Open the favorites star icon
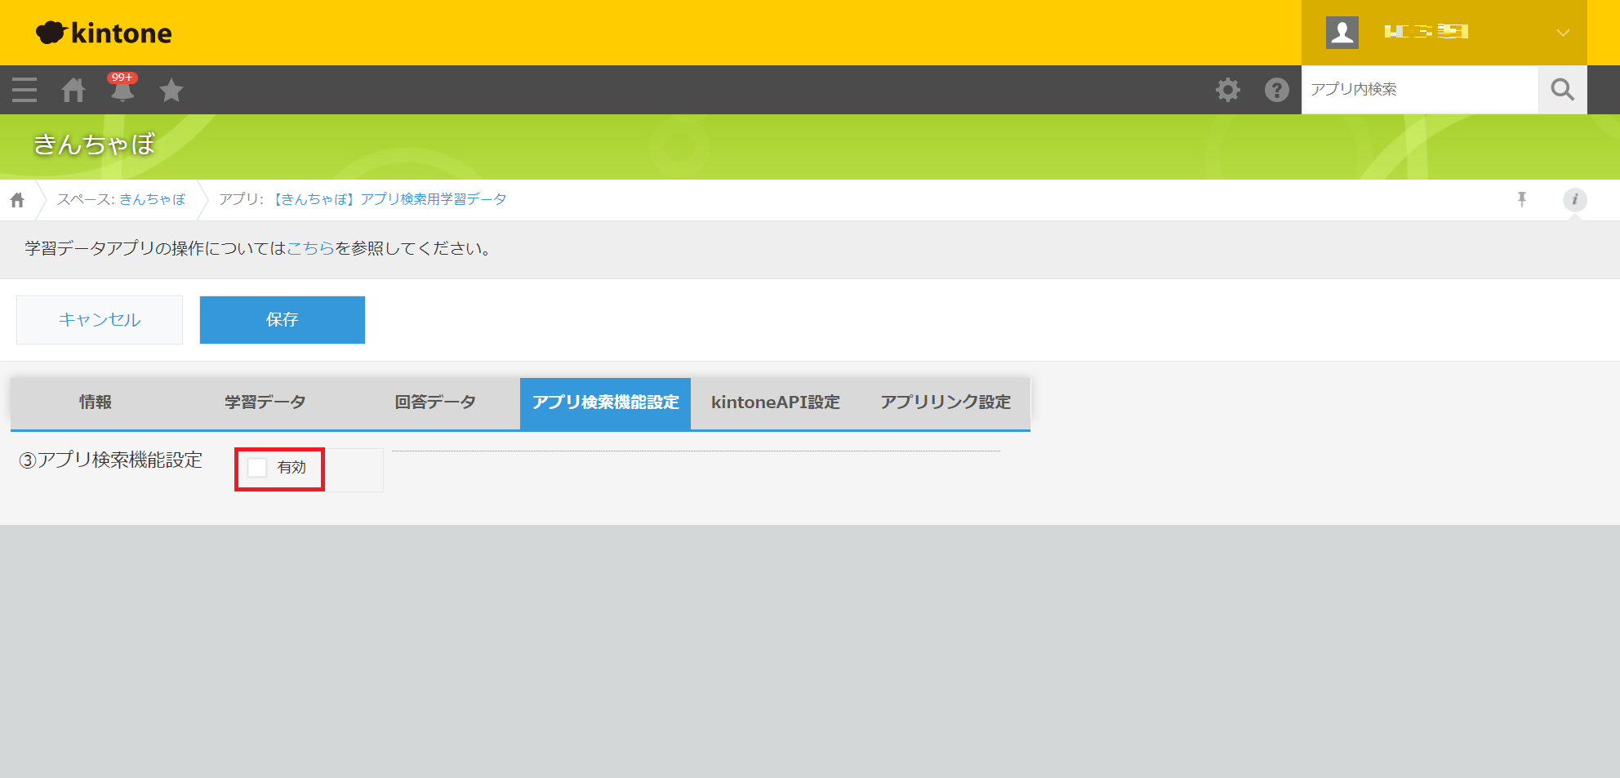This screenshot has height=778, width=1620. point(171,90)
